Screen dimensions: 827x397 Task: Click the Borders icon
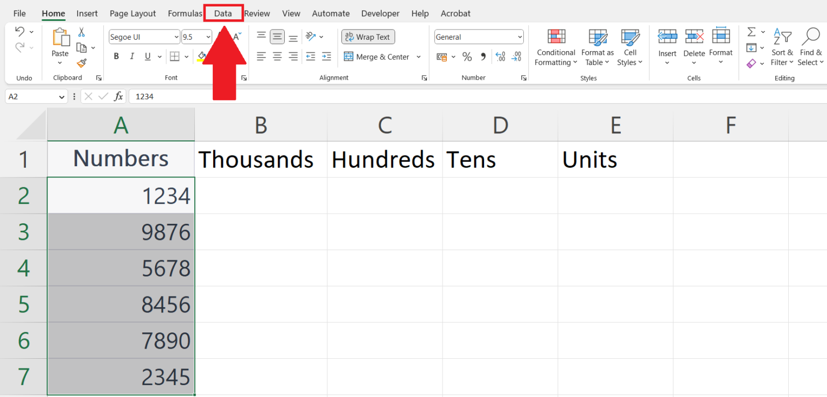click(x=174, y=56)
